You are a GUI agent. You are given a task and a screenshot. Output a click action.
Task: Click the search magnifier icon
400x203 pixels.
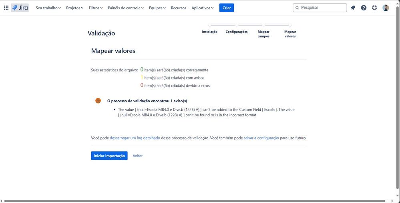click(297, 8)
